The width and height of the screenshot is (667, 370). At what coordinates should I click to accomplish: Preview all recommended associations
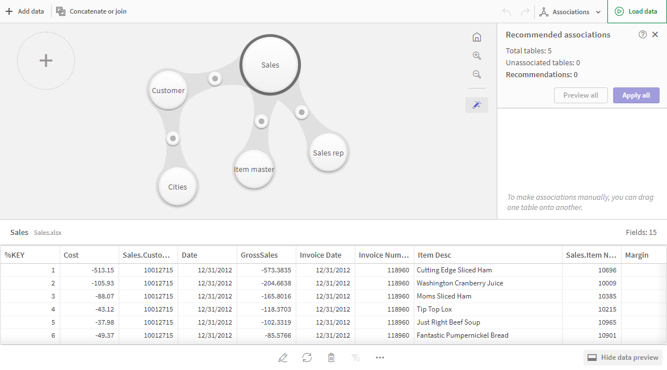pos(581,95)
